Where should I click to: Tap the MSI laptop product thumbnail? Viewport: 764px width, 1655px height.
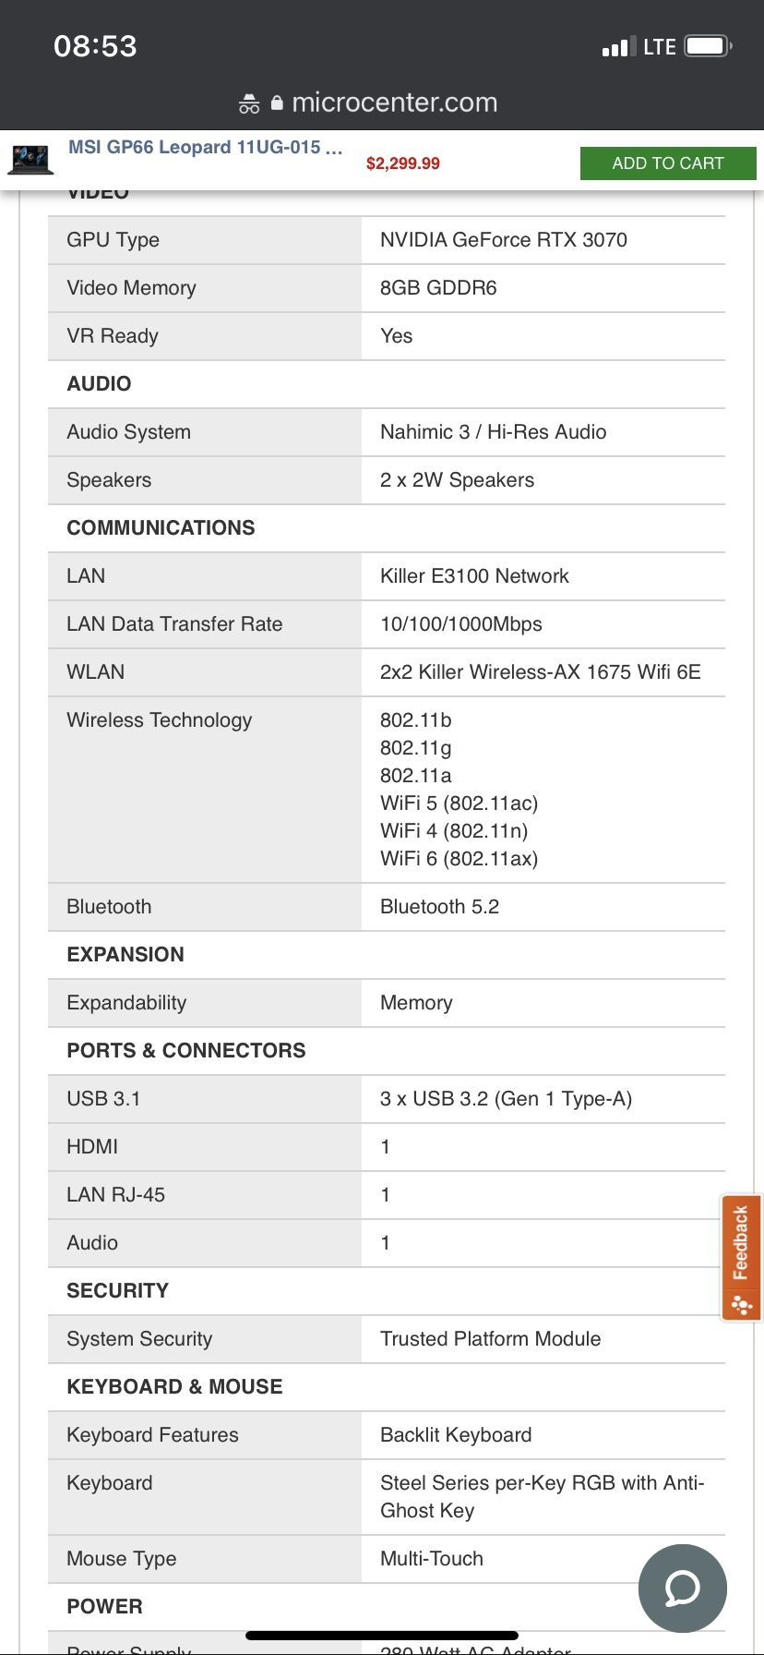click(30, 159)
